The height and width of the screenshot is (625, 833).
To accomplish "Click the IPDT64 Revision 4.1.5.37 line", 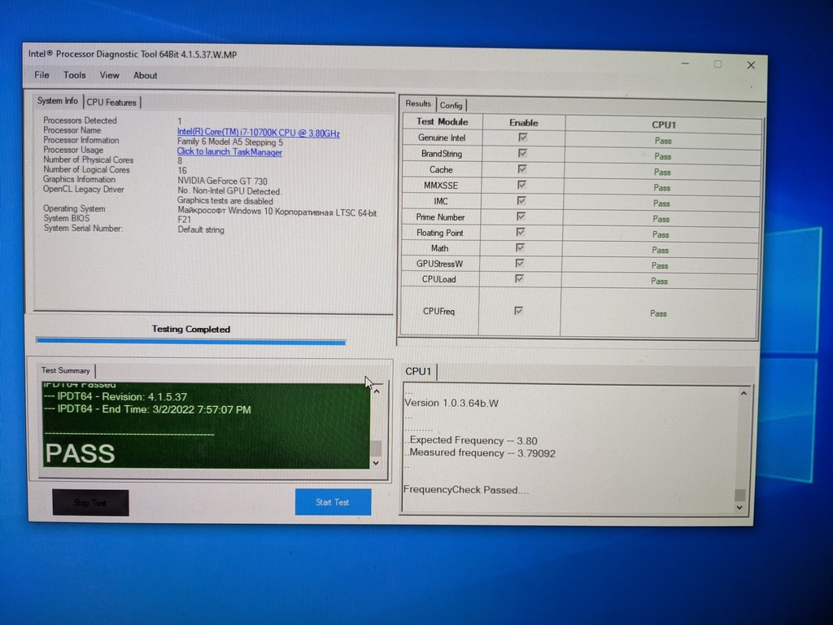I will [116, 397].
